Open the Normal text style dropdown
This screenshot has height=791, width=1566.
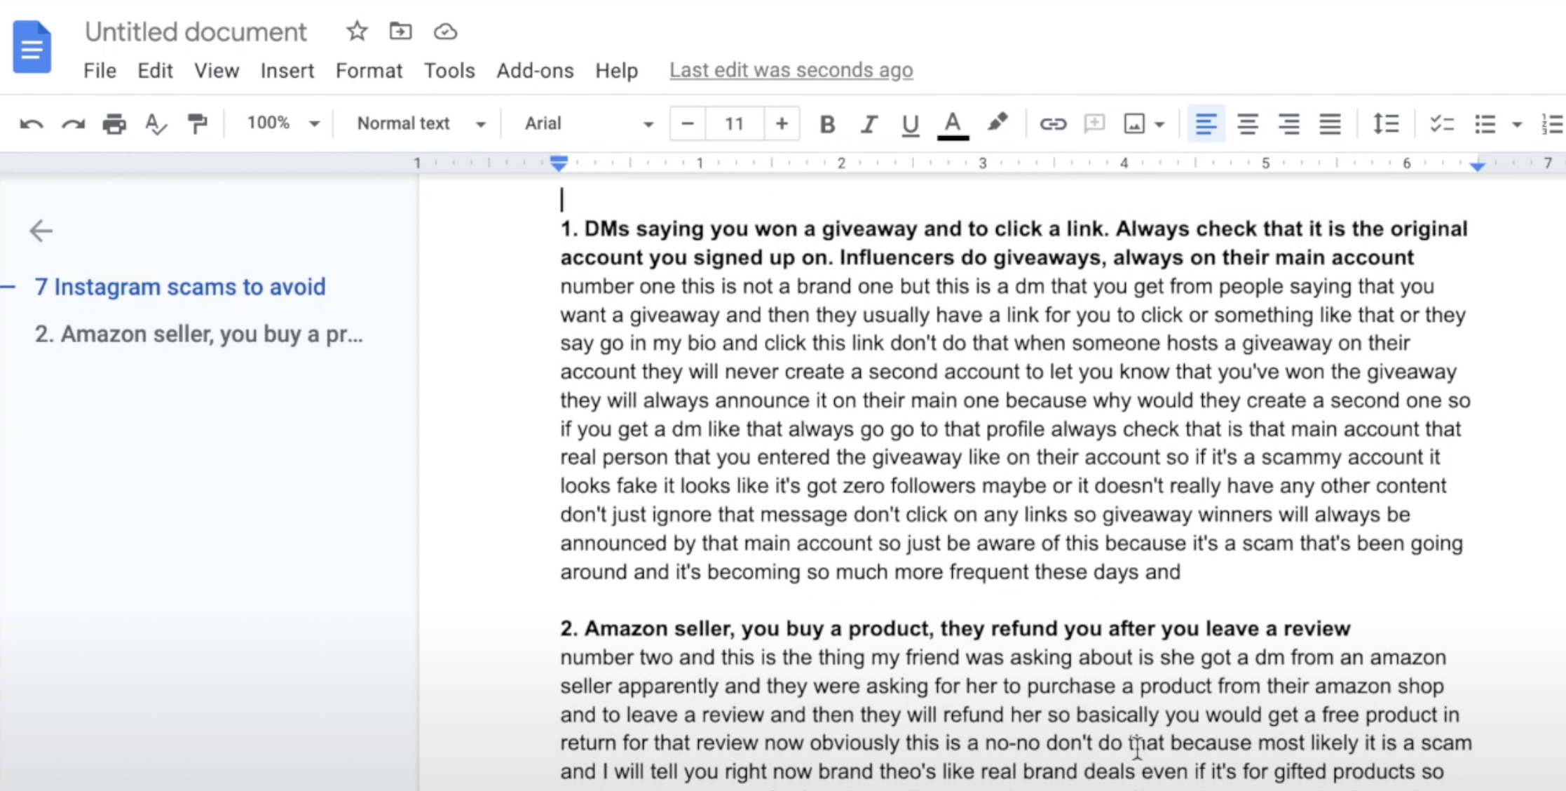point(421,123)
